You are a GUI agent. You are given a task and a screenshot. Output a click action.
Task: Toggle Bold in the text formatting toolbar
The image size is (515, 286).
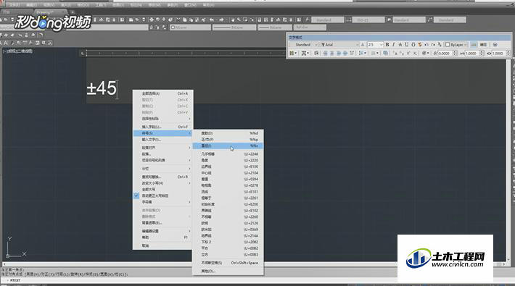387,45
